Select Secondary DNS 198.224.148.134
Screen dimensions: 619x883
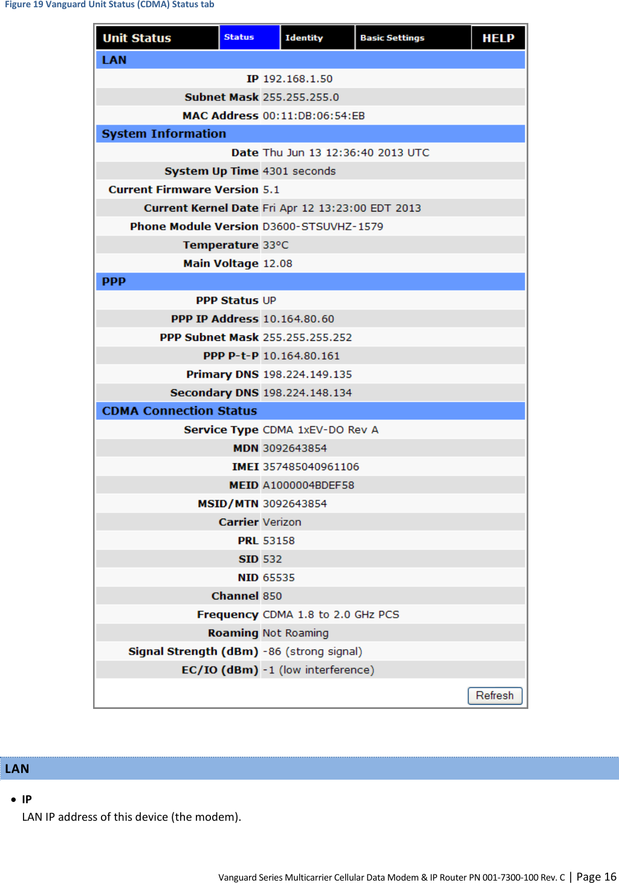click(307, 393)
